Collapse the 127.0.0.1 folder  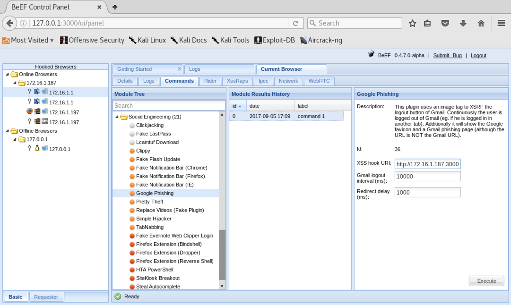[15, 139]
